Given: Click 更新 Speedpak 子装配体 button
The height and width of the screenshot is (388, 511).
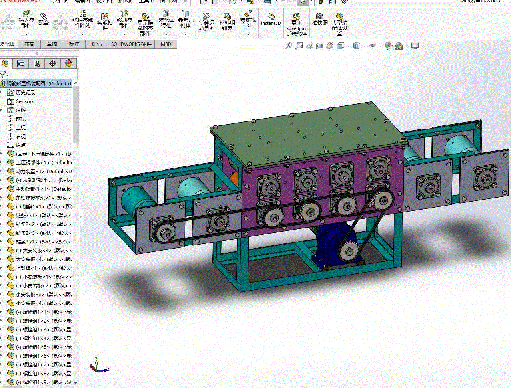Looking at the screenshot, I should point(297,24).
